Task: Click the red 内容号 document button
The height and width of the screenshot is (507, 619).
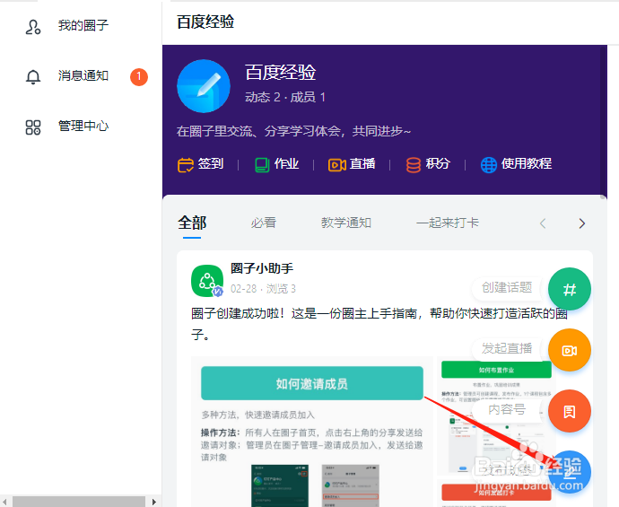Action: coord(570,412)
